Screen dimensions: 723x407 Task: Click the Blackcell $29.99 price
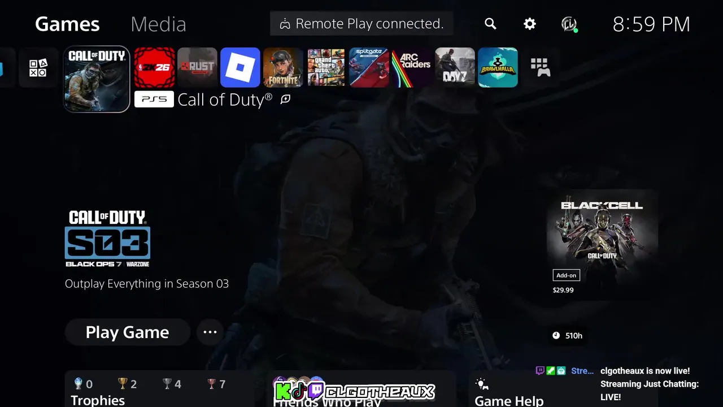[563, 290]
